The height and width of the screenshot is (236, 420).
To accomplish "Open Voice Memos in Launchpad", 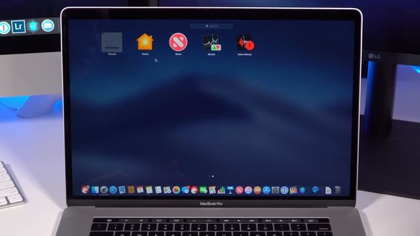I will 245,43.
